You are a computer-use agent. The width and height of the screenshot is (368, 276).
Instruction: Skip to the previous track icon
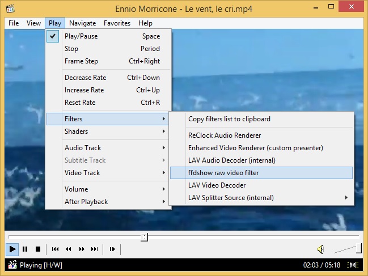pos(56,249)
